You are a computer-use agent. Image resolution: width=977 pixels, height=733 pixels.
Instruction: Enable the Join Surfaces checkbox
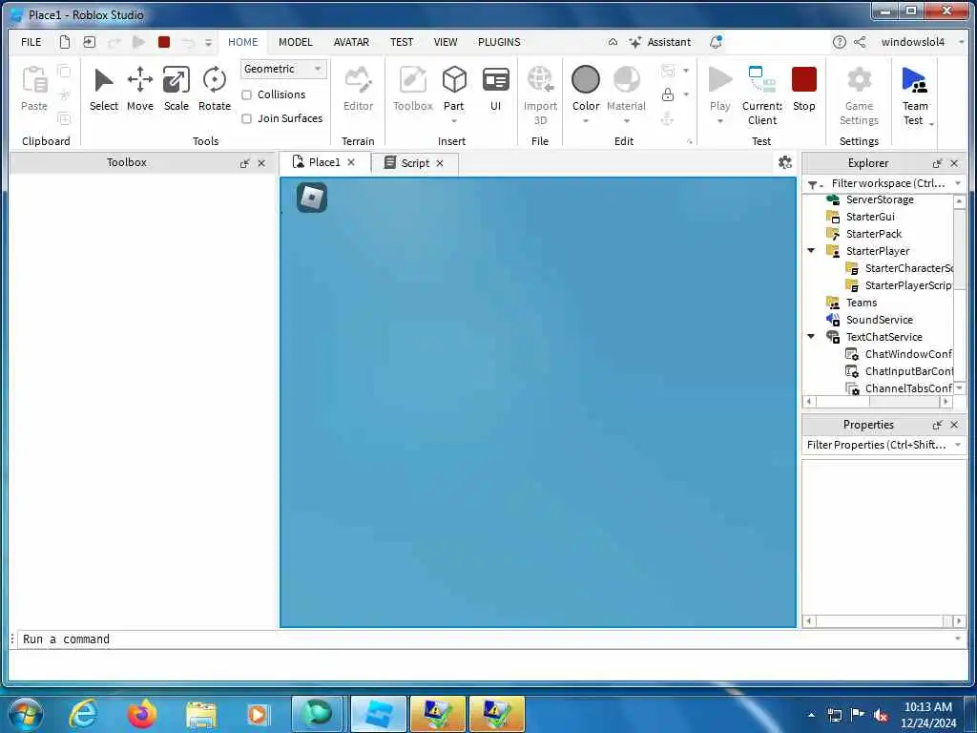click(x=247, y=118)
